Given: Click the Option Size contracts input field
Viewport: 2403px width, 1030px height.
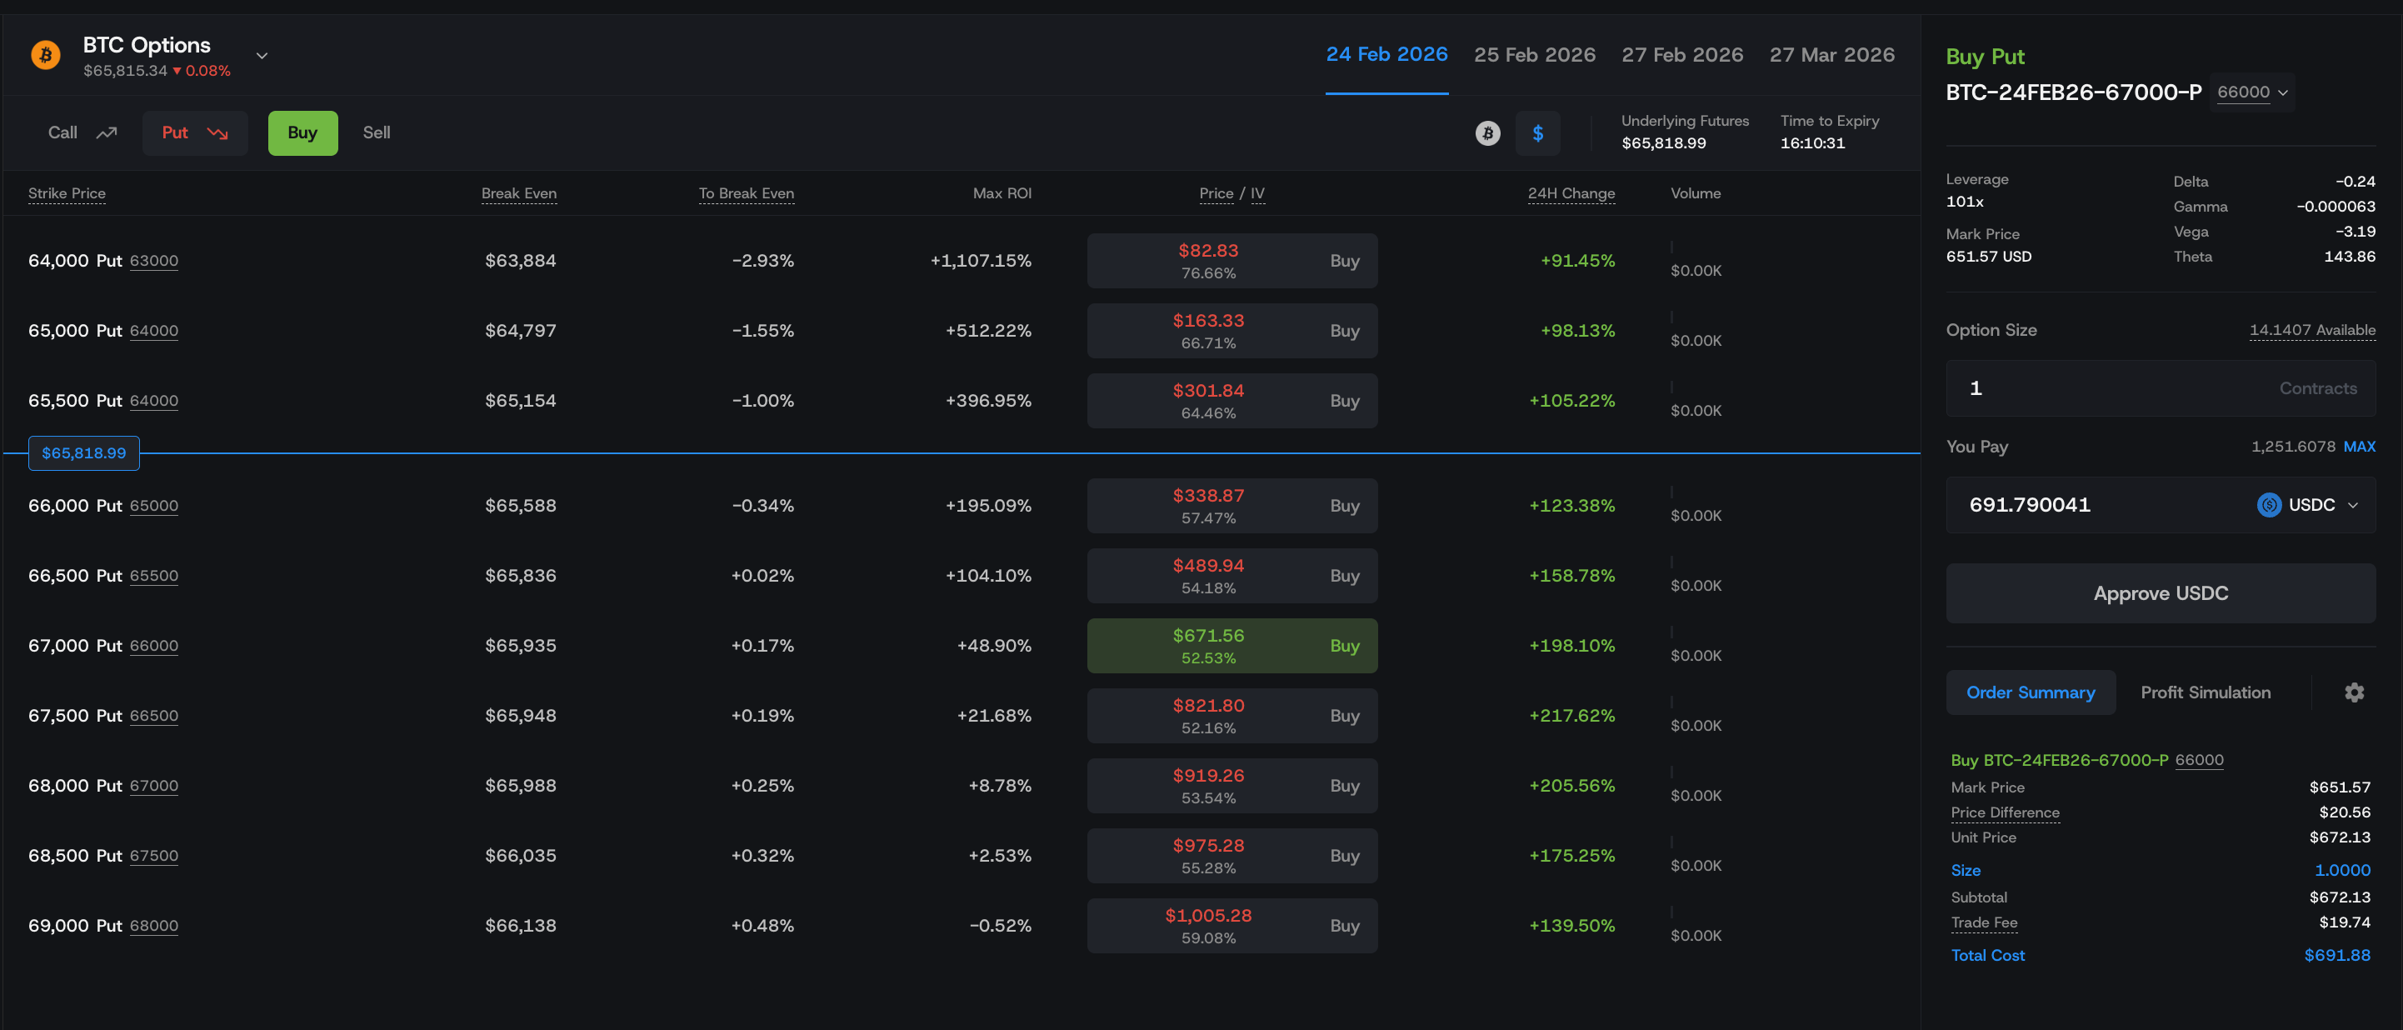Looking at the screenshot, I should (x=2117, y=388).
